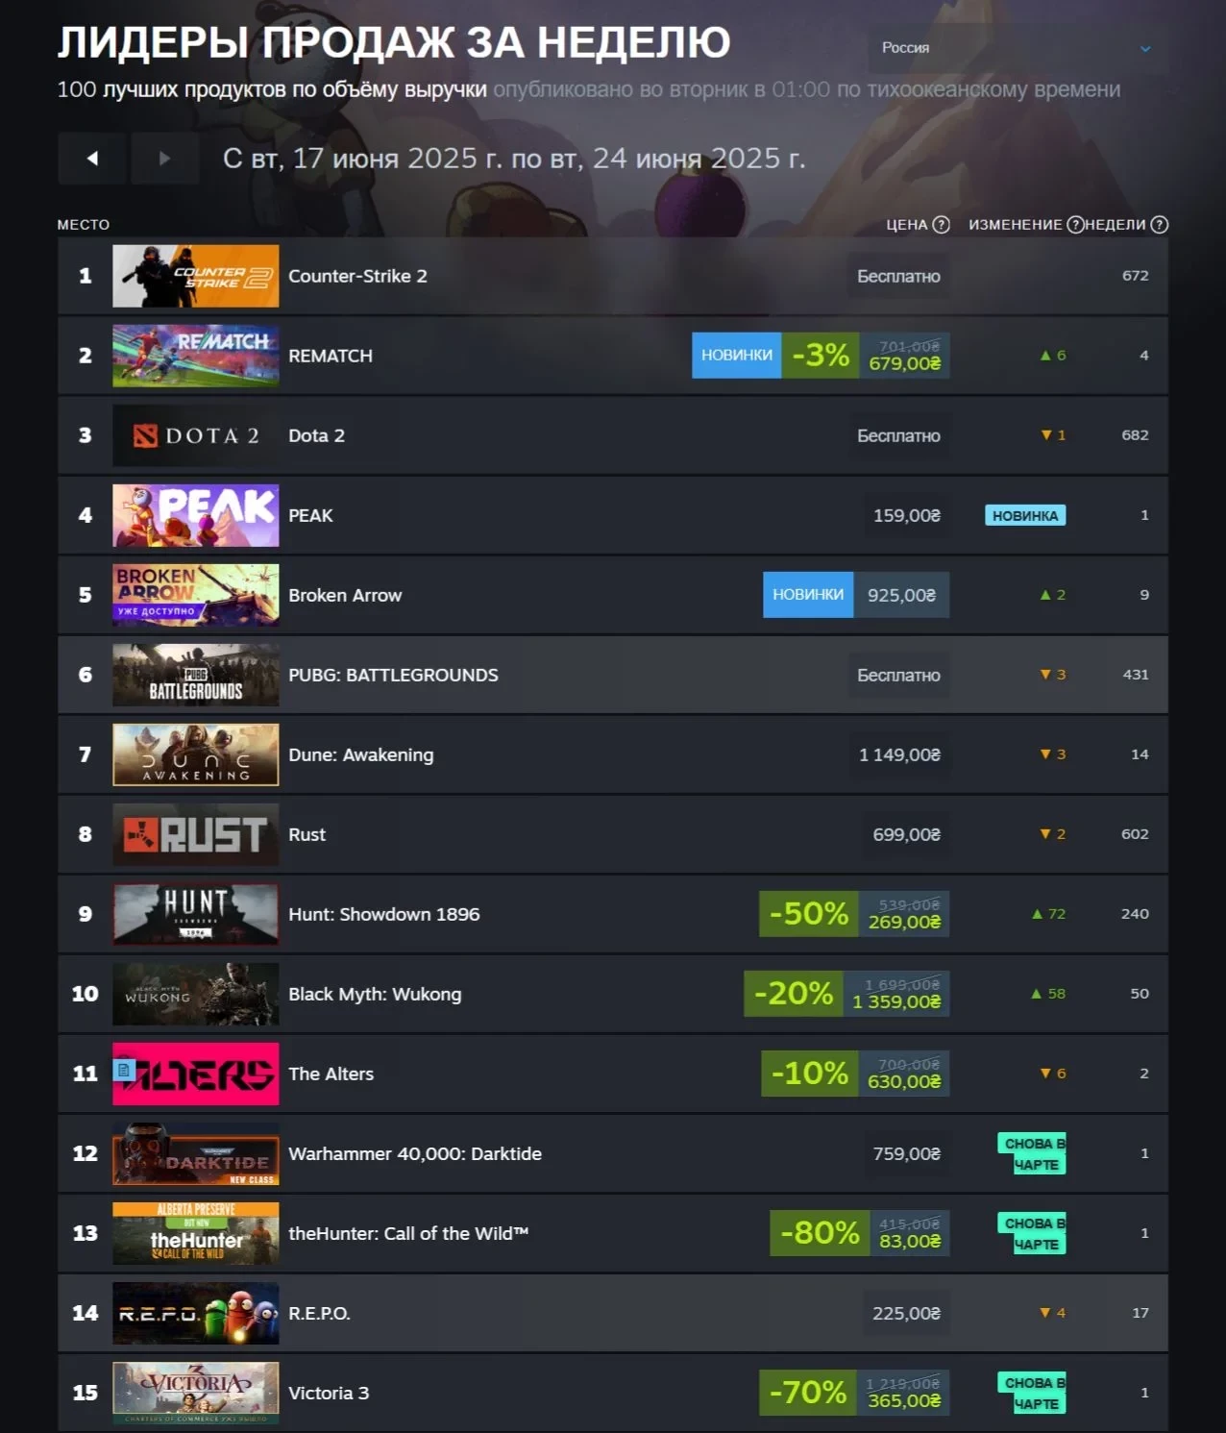1226x1433 pixels.
Task: Click the НОВИНКИ tag on Broken Arrow
Action: point(808,595)
